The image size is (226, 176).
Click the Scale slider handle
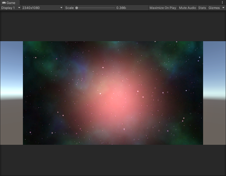[77, 8]
